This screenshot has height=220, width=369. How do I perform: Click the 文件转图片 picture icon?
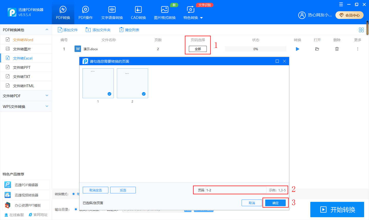pos(8,49)
